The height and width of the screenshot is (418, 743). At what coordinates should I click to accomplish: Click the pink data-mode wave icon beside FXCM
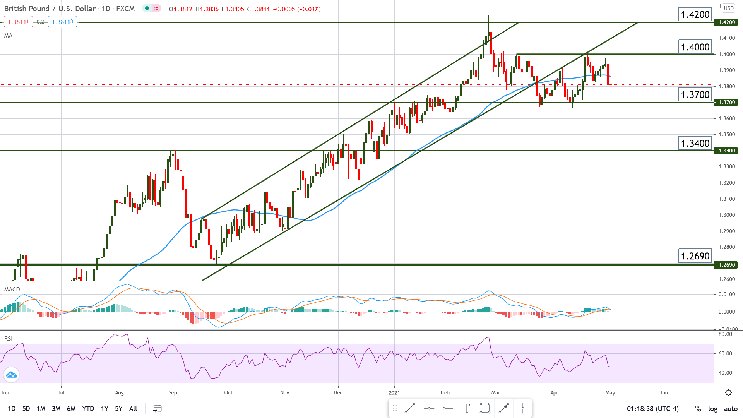click(156, 8)
